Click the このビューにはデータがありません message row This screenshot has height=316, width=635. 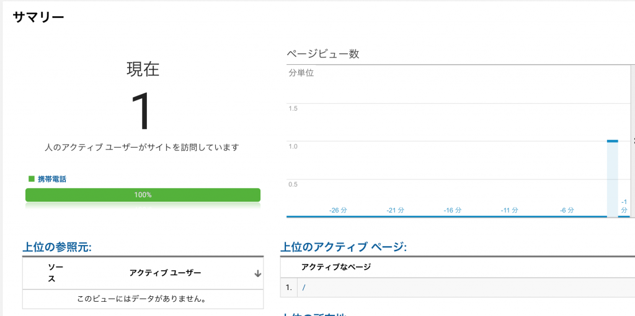(x=142, y=299)
